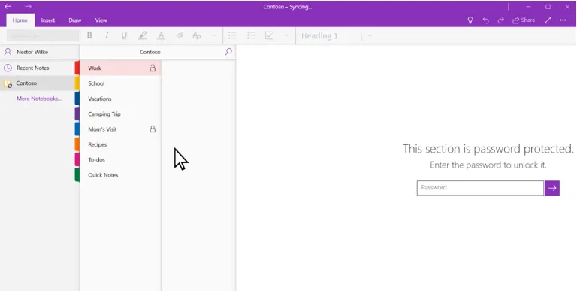
Task: Open Recent Notes
Action: tap(39, 68)
